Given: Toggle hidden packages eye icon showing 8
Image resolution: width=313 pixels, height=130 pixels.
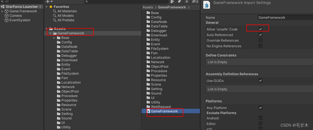Looking at the screenshot, I should coord(195,2).
